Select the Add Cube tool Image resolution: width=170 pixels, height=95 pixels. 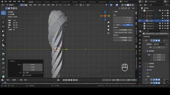point(3,50)
